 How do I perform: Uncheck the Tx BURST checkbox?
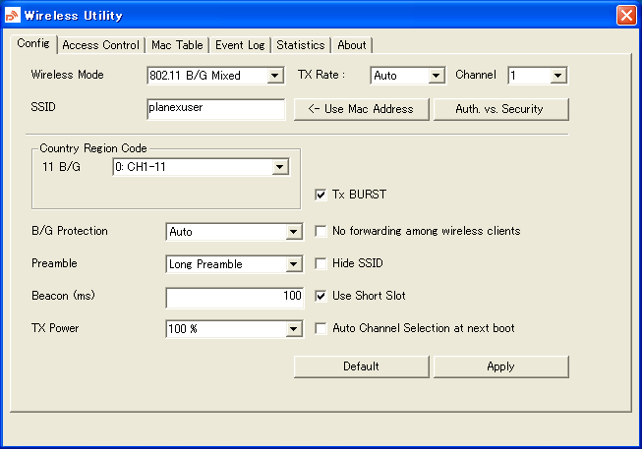point(321,195)
